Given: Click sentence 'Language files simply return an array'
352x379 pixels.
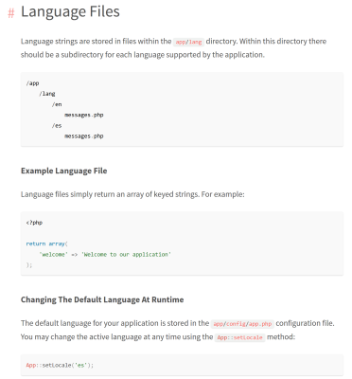Looking at the screenshot, I should click(x=132, y=194).
